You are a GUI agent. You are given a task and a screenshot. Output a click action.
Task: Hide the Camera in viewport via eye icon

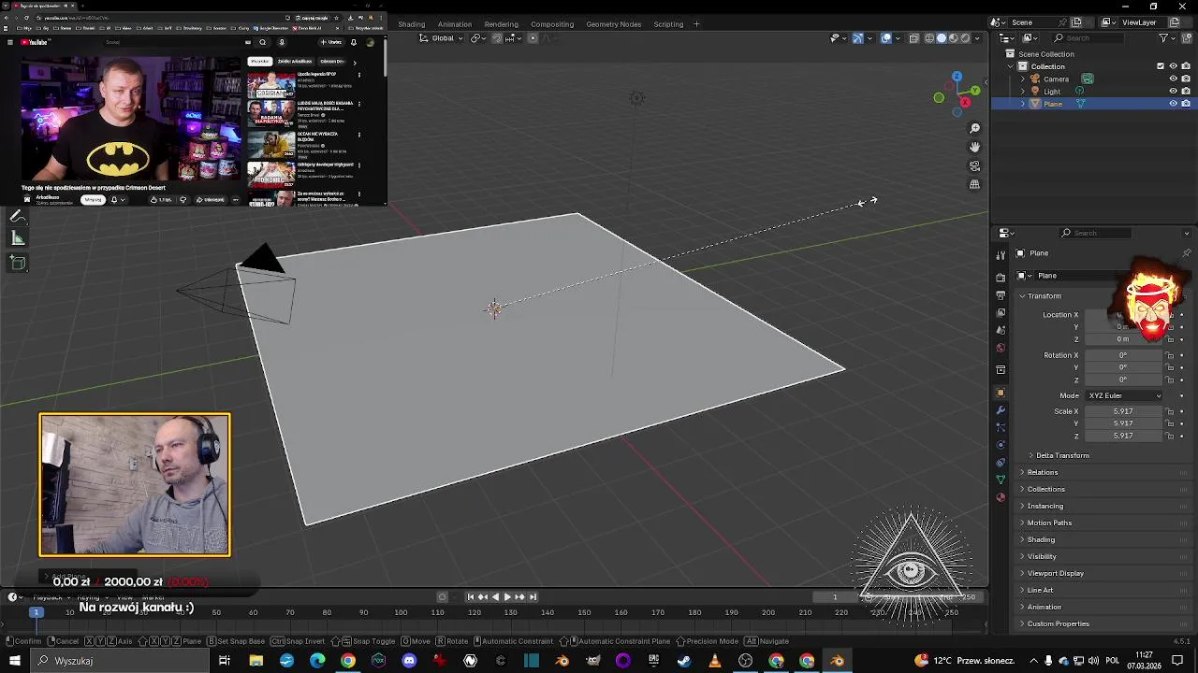click(1173, 79)
